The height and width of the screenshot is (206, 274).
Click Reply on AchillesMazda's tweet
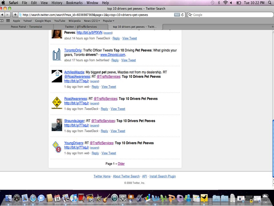pyautogui.click(x=95, y=87)
